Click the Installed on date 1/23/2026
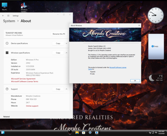 point(30,66)
